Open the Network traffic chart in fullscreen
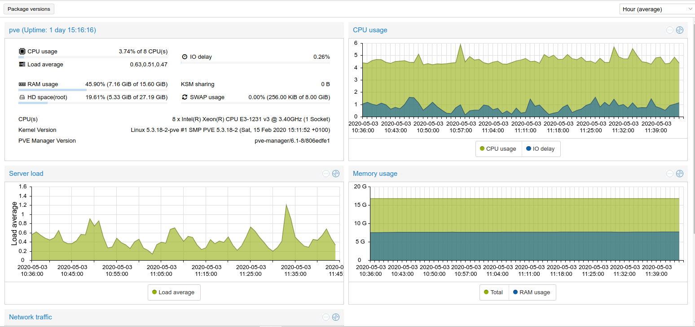 335,317
